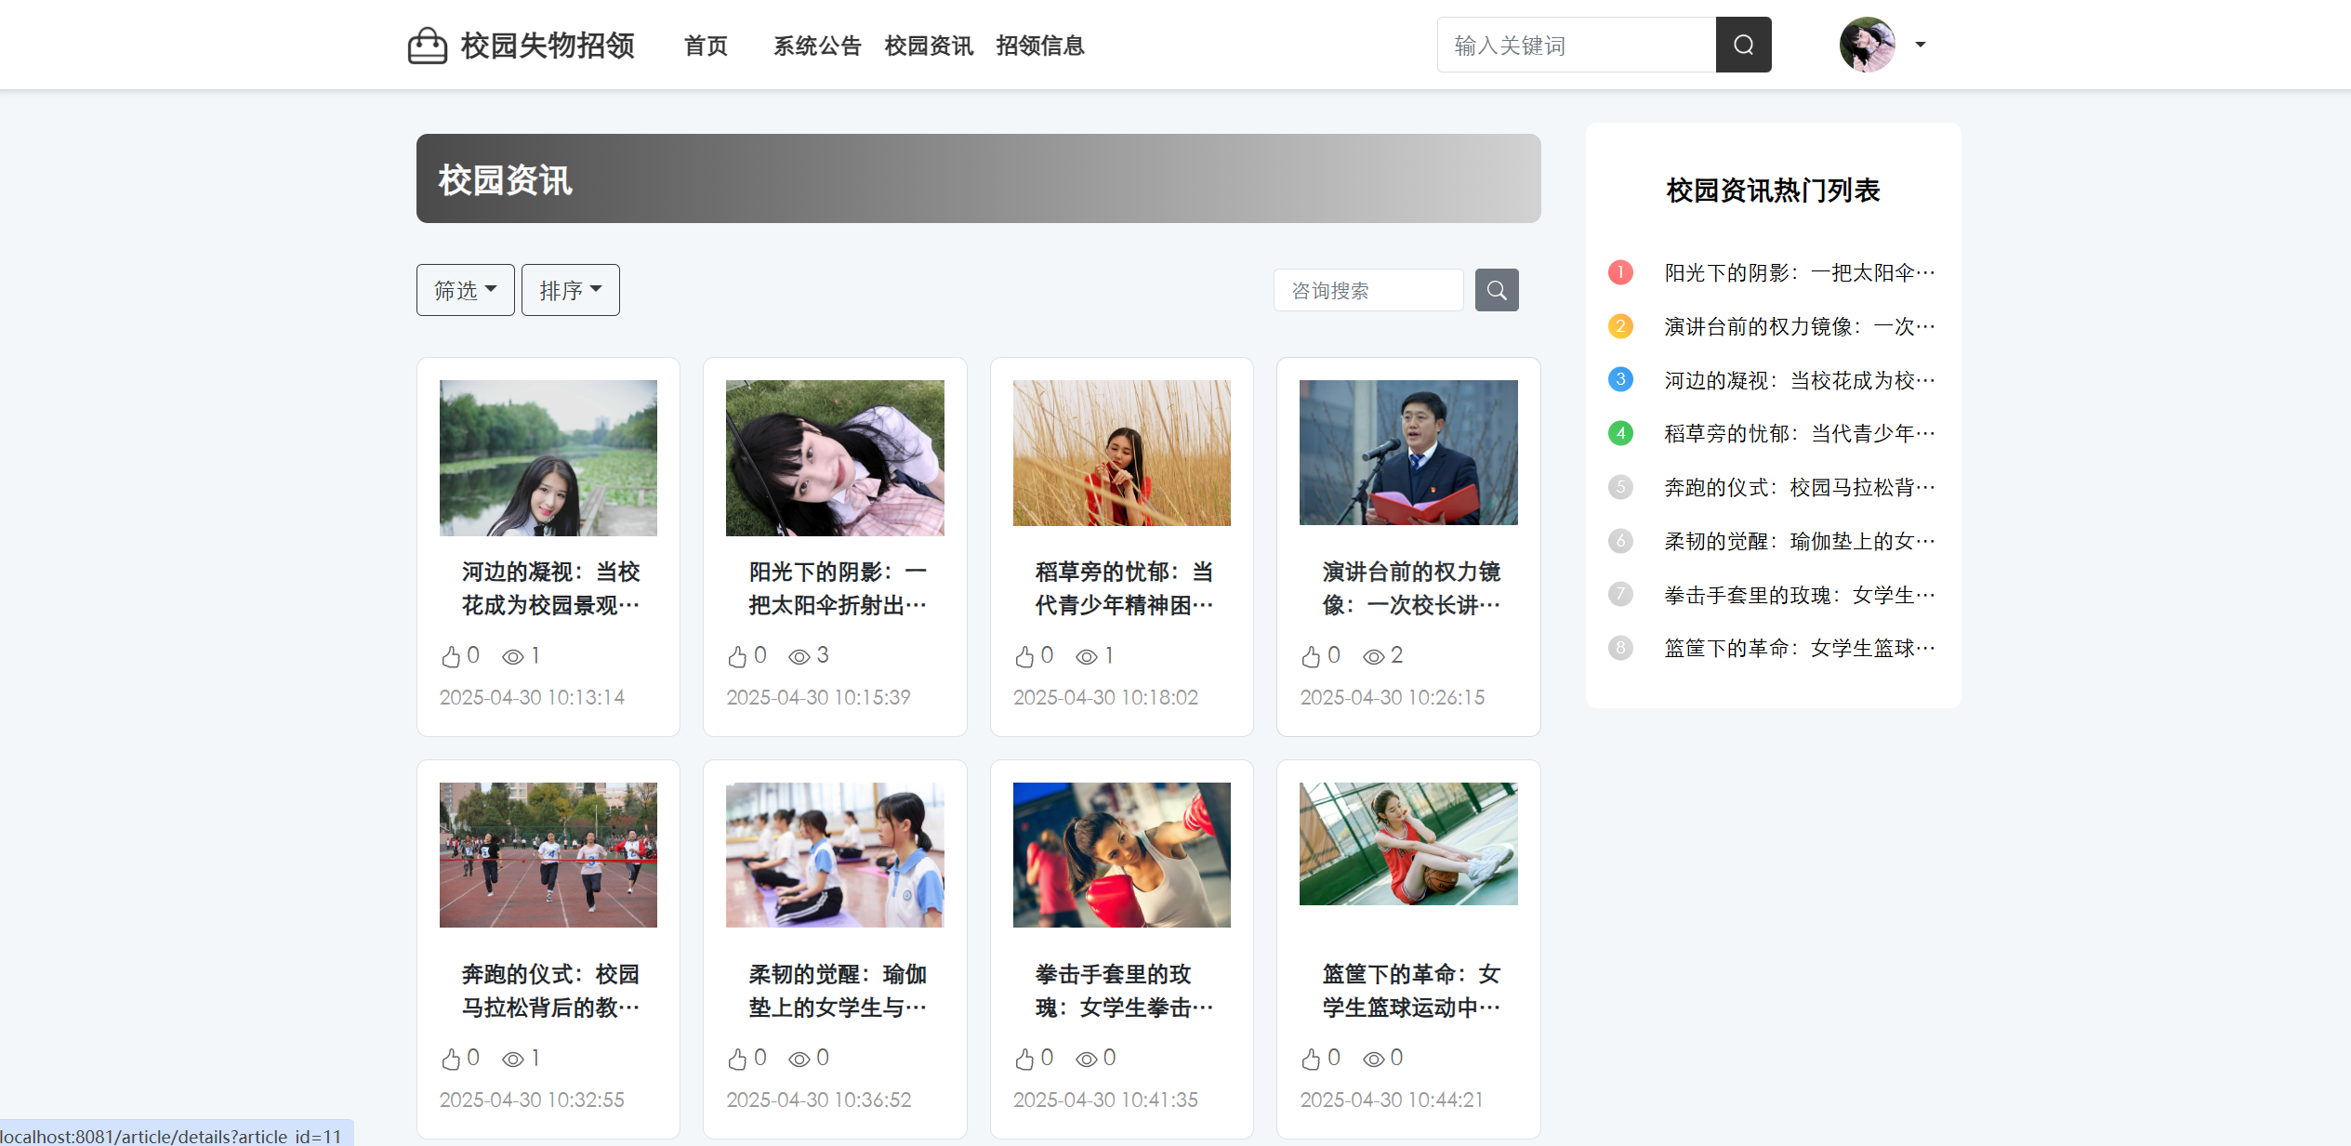This screenshot has width=2351, height=1146.
Task: Click thumbs-up on 阳光下的阴影 card
Action: coord(737,657)
